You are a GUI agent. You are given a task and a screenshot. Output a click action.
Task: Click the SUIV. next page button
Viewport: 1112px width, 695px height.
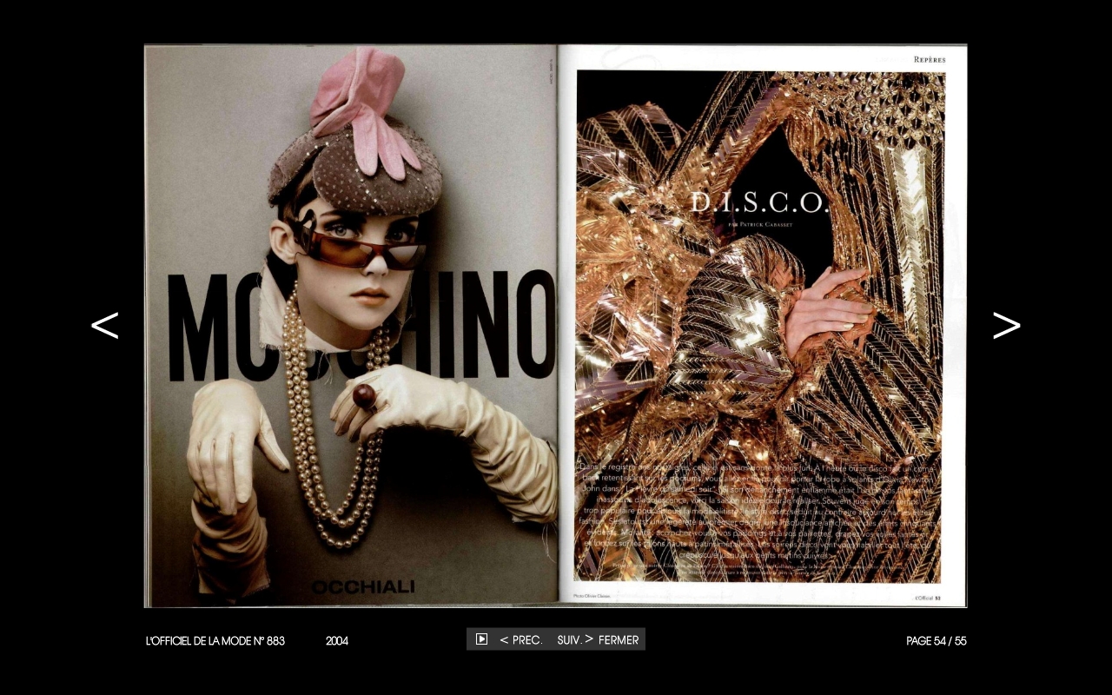pyautogui.click(x=575, y=639)
